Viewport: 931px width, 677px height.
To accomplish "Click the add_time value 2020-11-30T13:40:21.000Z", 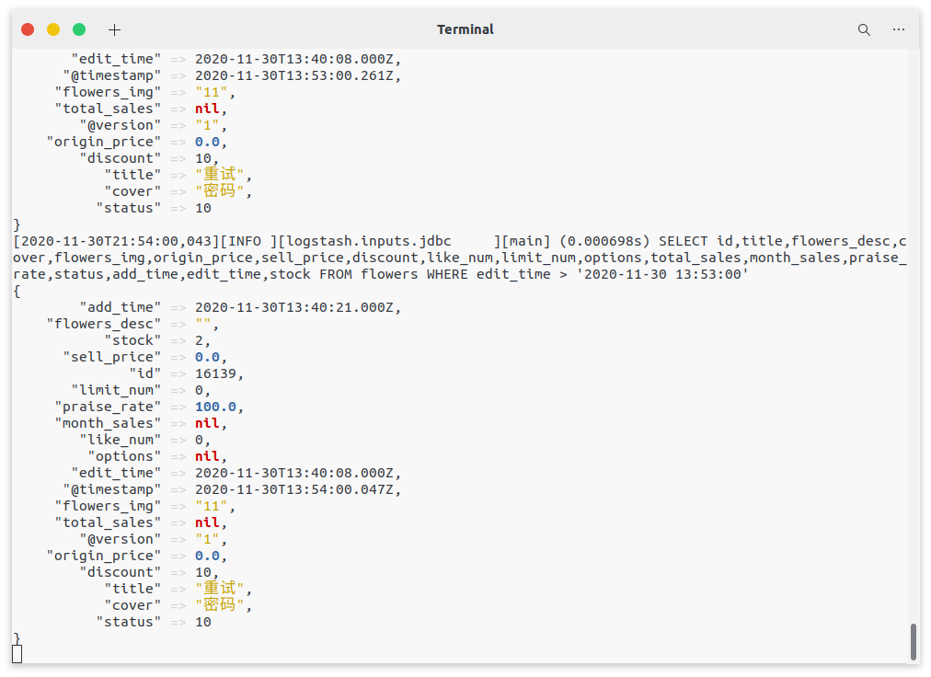I will (x=296, y=307).
